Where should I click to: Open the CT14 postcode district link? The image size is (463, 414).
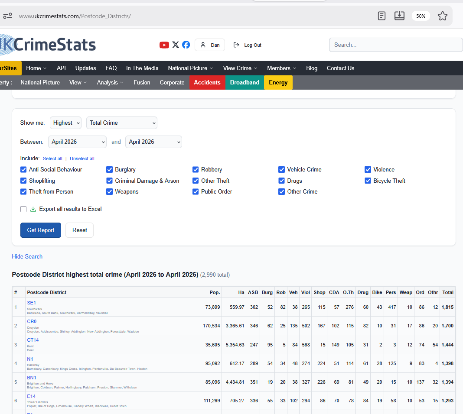click(x=33, y=340)
